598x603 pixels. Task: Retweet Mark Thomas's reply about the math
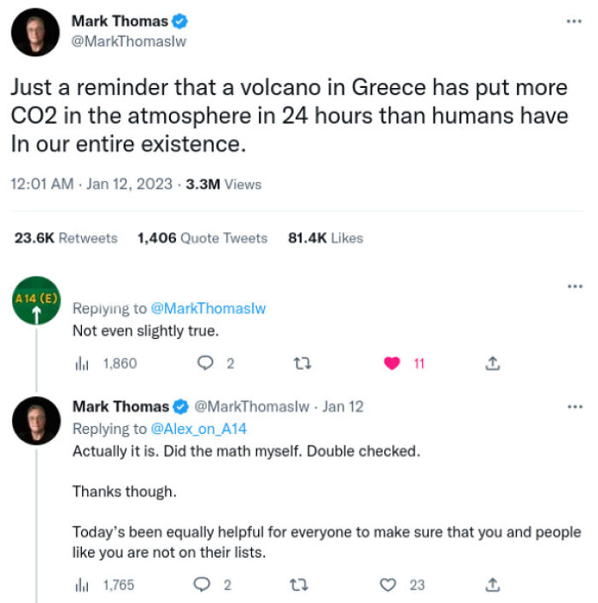300,585
